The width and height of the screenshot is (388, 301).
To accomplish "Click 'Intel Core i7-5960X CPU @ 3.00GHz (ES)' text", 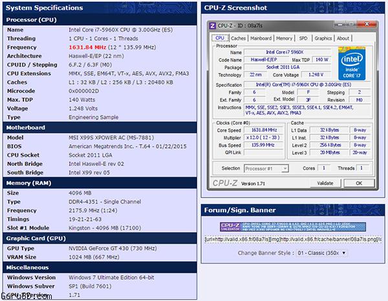I will 120,30.
